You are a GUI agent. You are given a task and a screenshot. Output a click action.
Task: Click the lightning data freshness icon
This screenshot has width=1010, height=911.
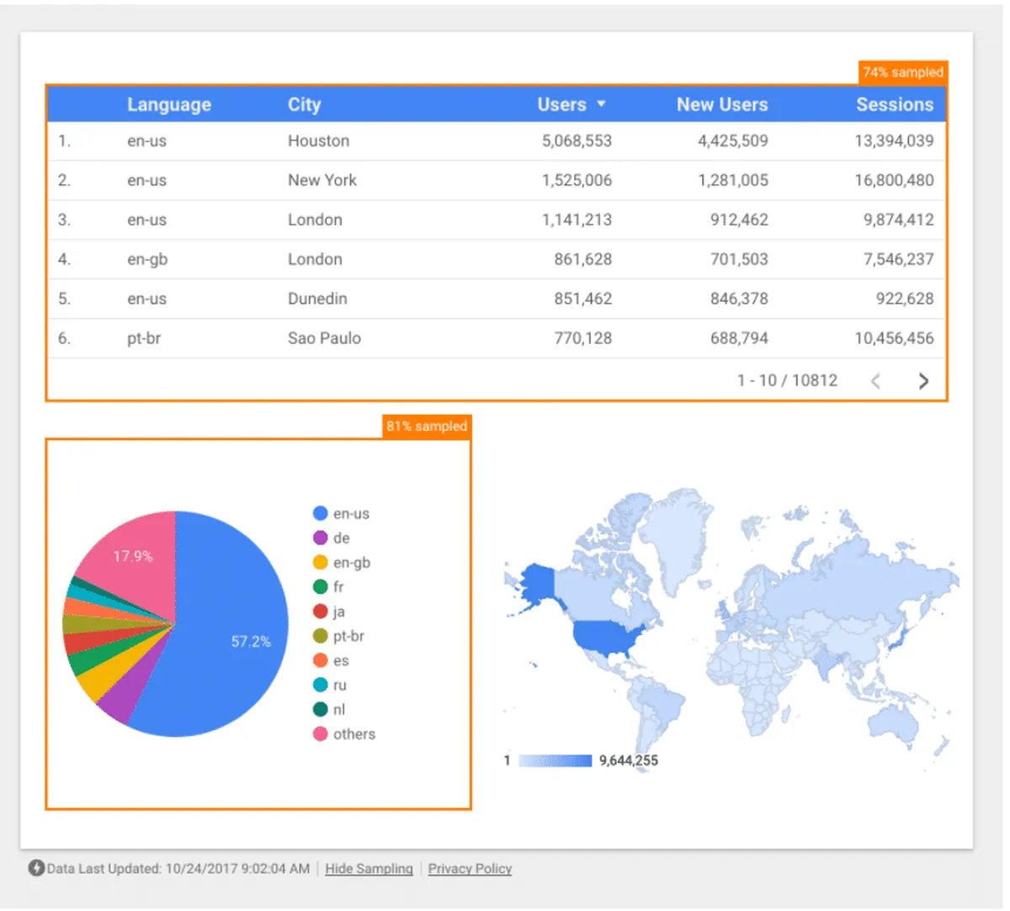pos(35,868)
